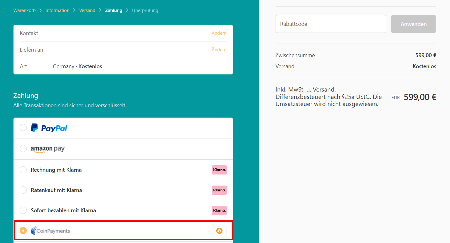
Task: Click the Alle Transaktionen sind sicher text
Action: coord(70,105)
